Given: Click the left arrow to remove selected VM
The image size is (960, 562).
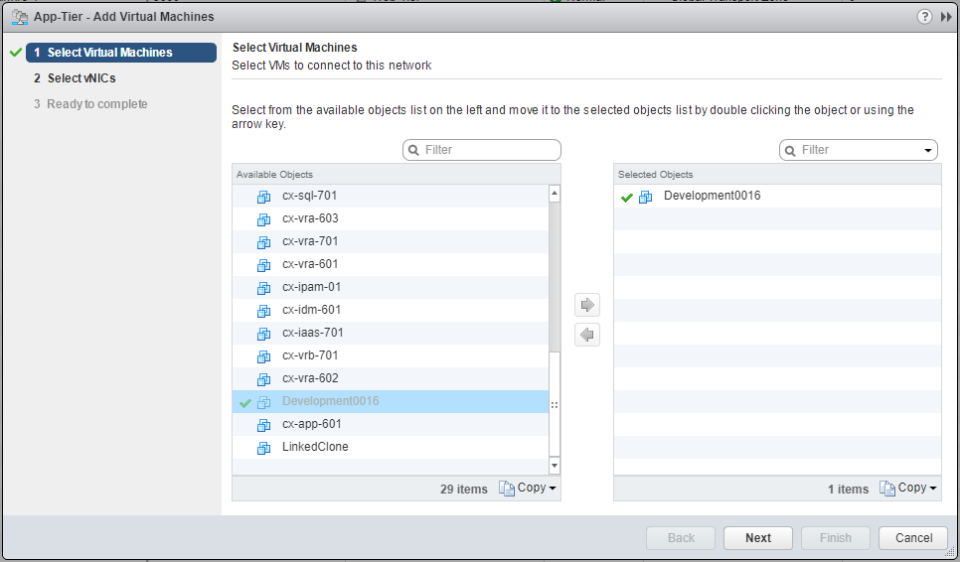Looking at the screenshot, I should [587, 335].
